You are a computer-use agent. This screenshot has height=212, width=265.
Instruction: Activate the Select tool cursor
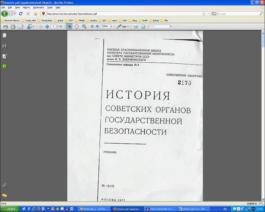point(69,26)
